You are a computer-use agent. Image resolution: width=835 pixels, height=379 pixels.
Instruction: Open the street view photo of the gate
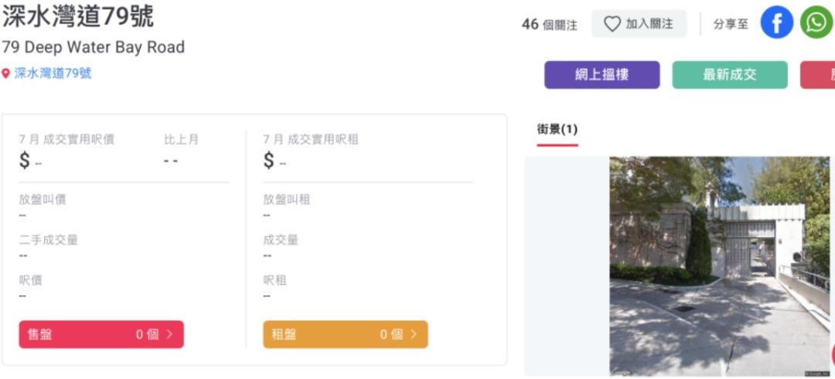tap(719, 266)
